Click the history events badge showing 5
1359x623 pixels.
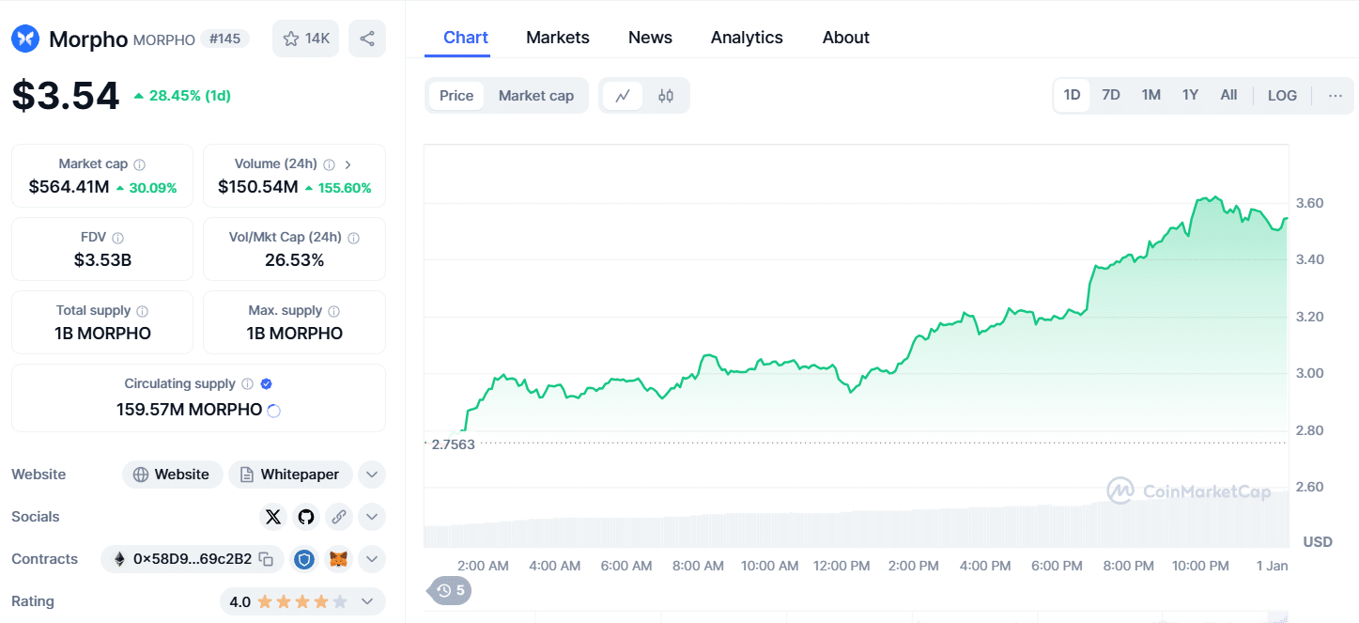tap(450, 590)
